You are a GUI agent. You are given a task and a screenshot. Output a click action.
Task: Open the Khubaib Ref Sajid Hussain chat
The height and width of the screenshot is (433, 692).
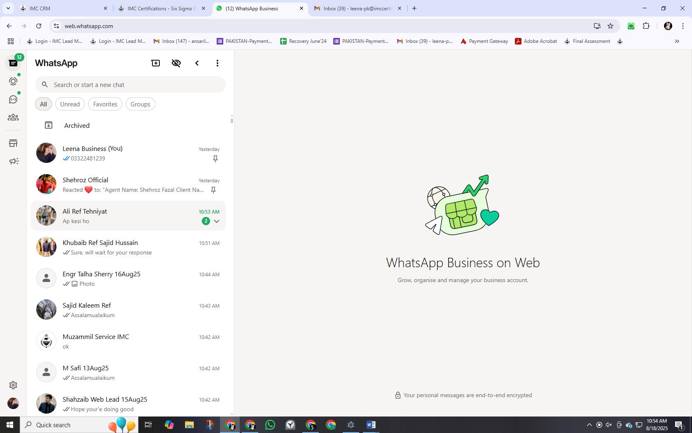click(x=128, y=247)
